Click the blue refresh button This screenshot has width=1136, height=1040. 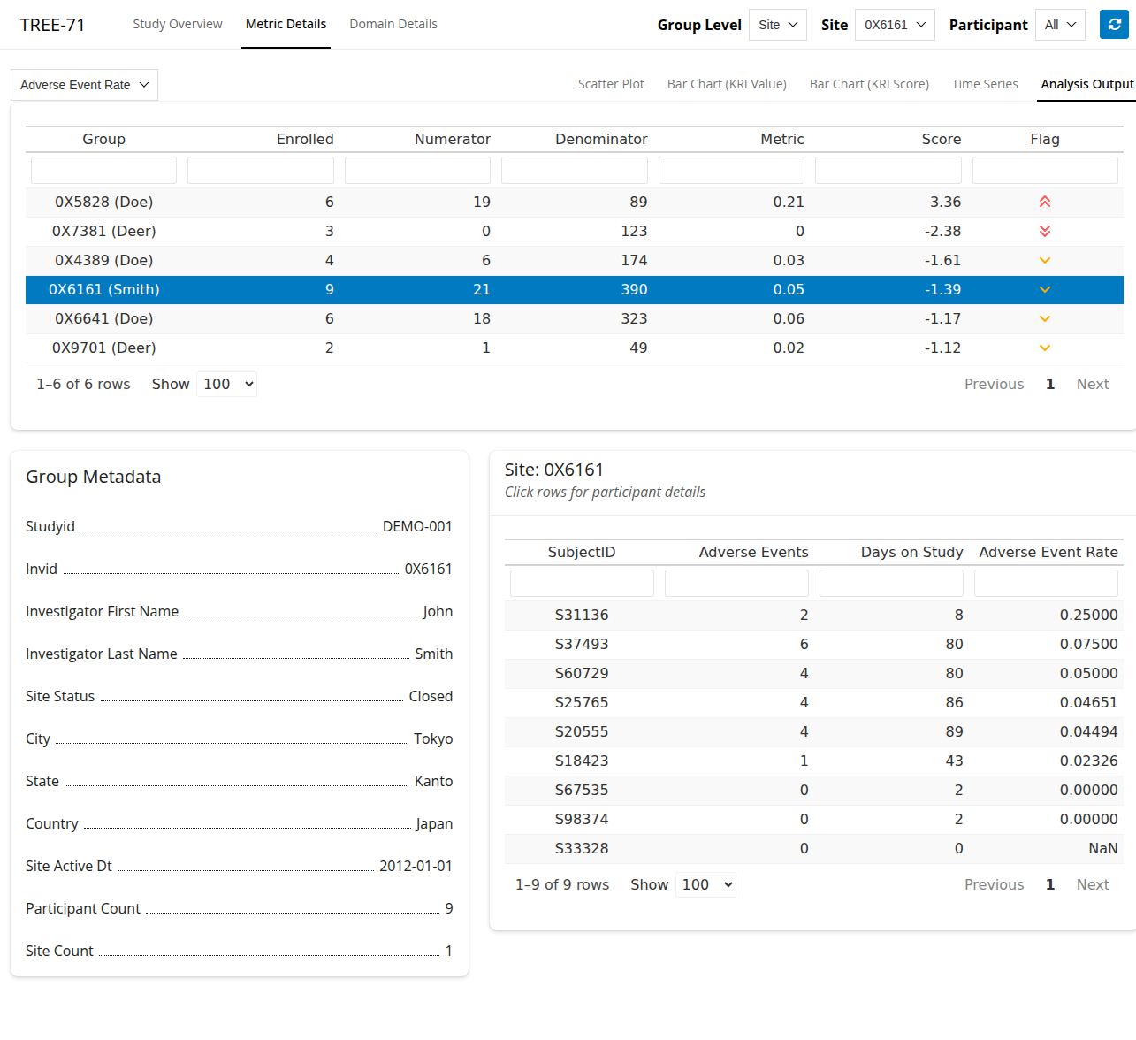click(1114, 25)
